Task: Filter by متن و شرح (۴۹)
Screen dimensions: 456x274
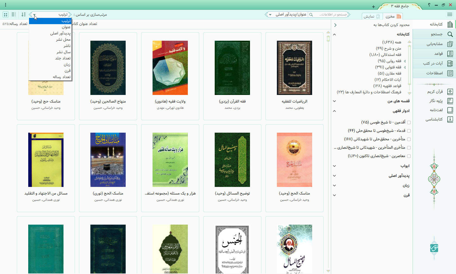Action: pos(388,48)
